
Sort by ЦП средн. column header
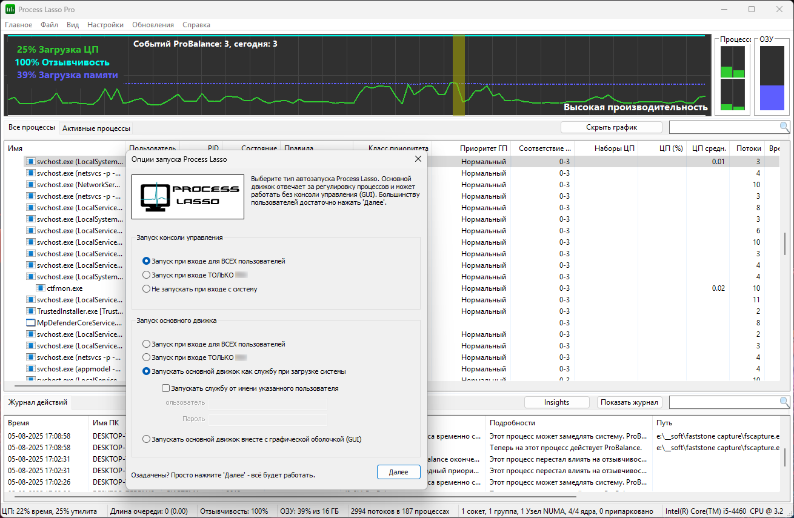708,148
